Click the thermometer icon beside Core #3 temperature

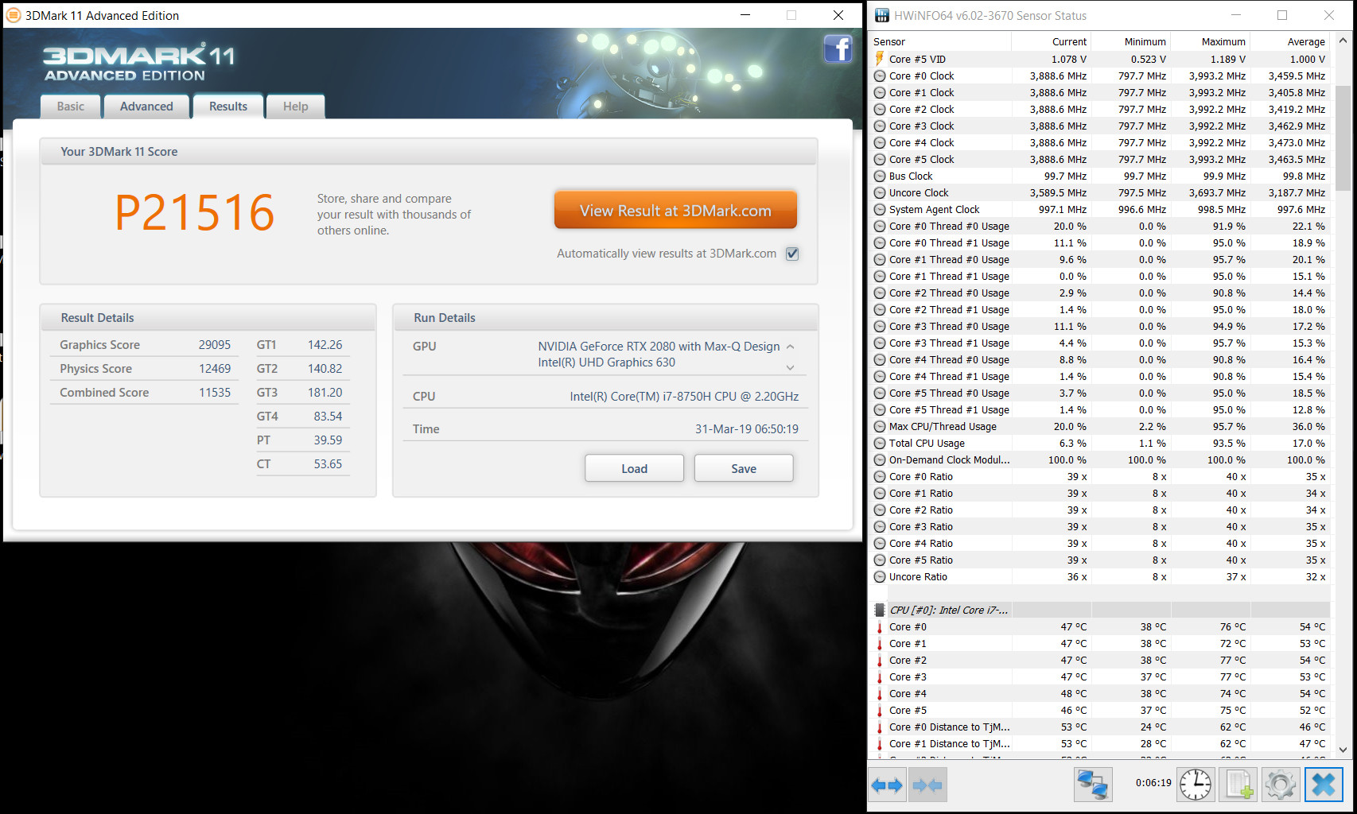point(880,676)
